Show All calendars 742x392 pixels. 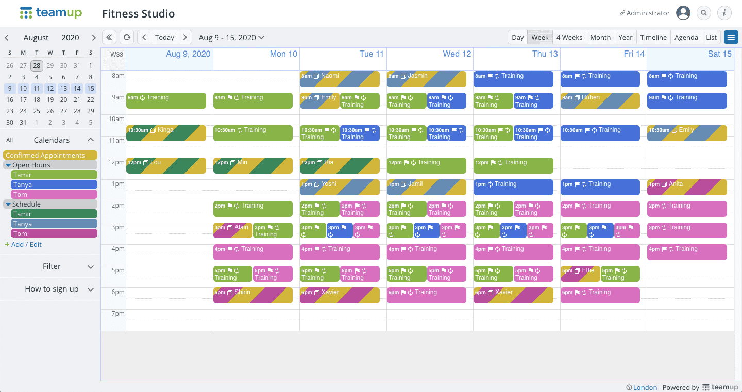[10, 140]
